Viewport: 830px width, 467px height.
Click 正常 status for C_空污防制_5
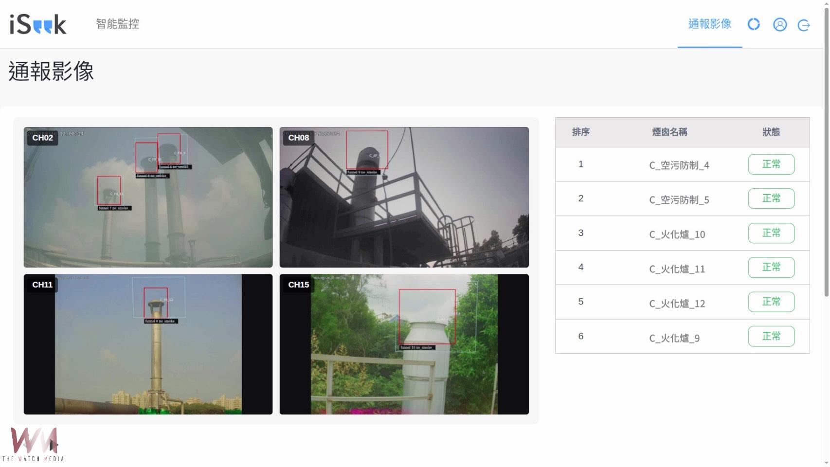click(771, 198)
